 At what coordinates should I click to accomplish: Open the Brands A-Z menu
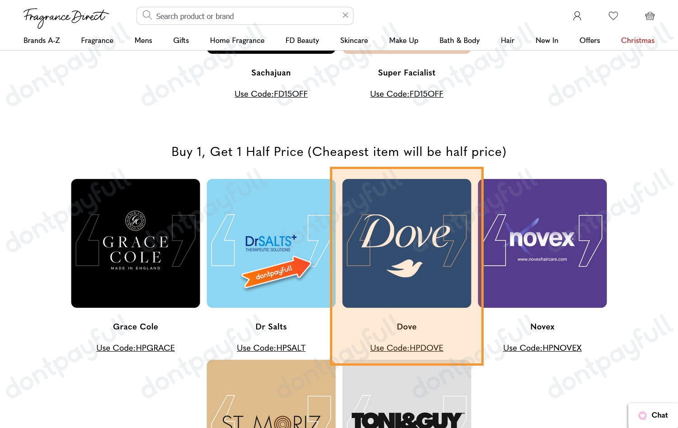coord(42,40)
